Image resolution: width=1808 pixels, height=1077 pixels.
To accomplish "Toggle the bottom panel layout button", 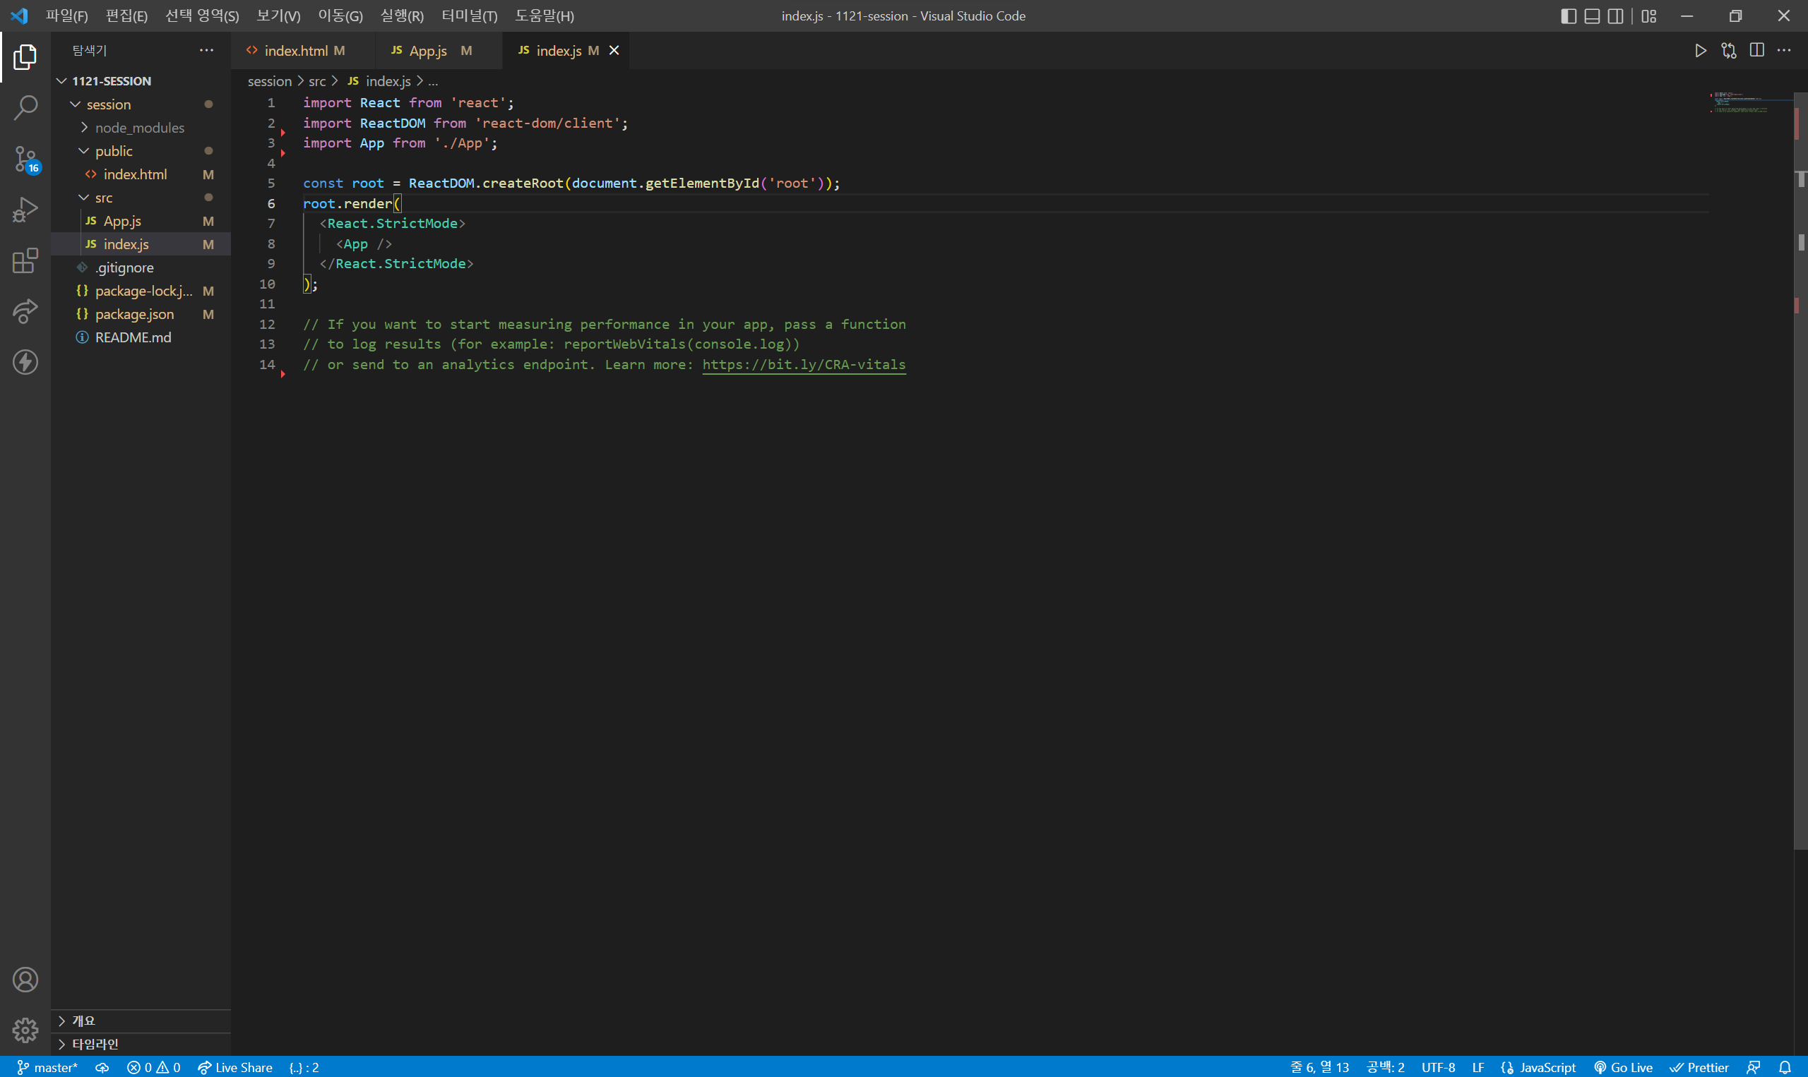I will (1592, 16).
